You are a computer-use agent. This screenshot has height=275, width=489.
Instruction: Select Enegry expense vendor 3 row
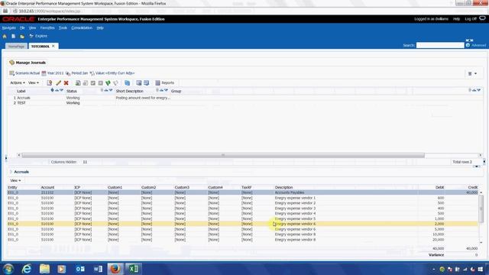[243, 209]
